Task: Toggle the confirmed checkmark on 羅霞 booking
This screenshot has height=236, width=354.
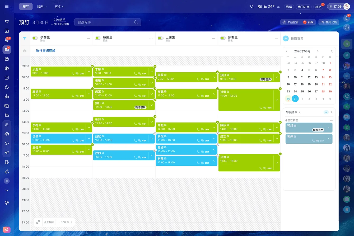Action: [x=217, y=72]
